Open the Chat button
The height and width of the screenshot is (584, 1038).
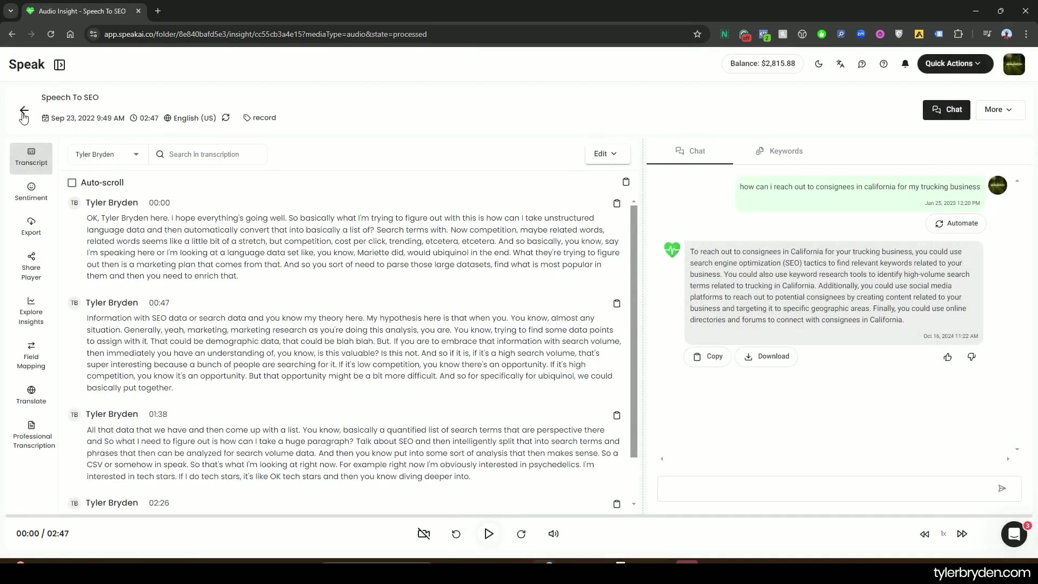[x=946, y=110]
